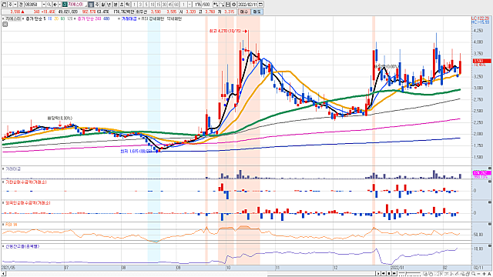Close the 기관순매수금액 indicator panel

pyautogui.click(x=490, y=181)
